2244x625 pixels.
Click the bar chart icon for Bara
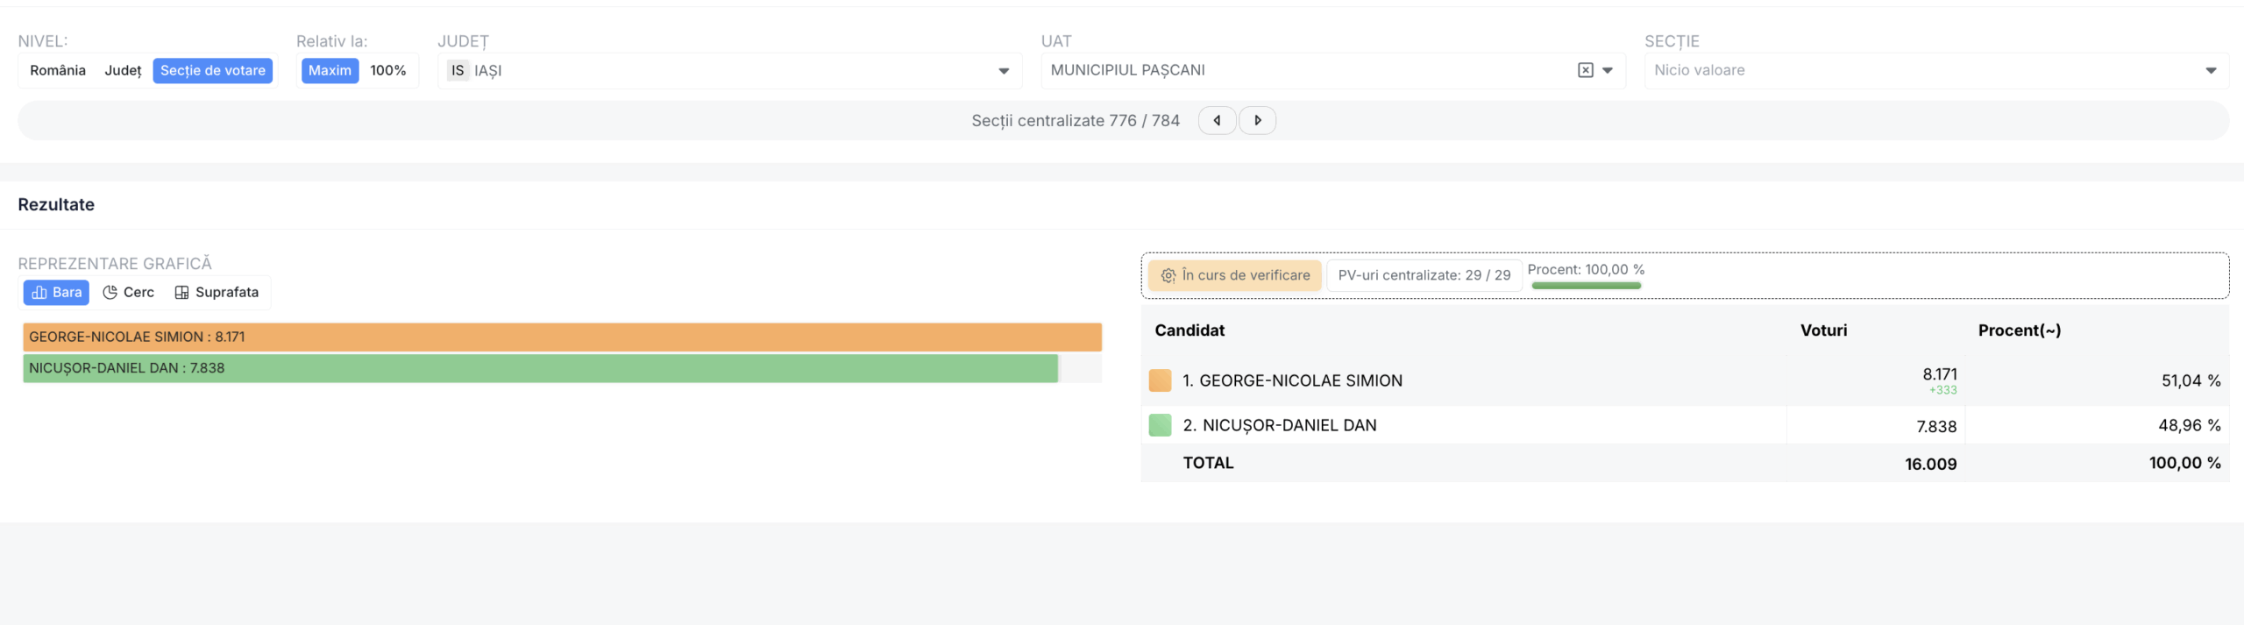(x=39, y=293)
